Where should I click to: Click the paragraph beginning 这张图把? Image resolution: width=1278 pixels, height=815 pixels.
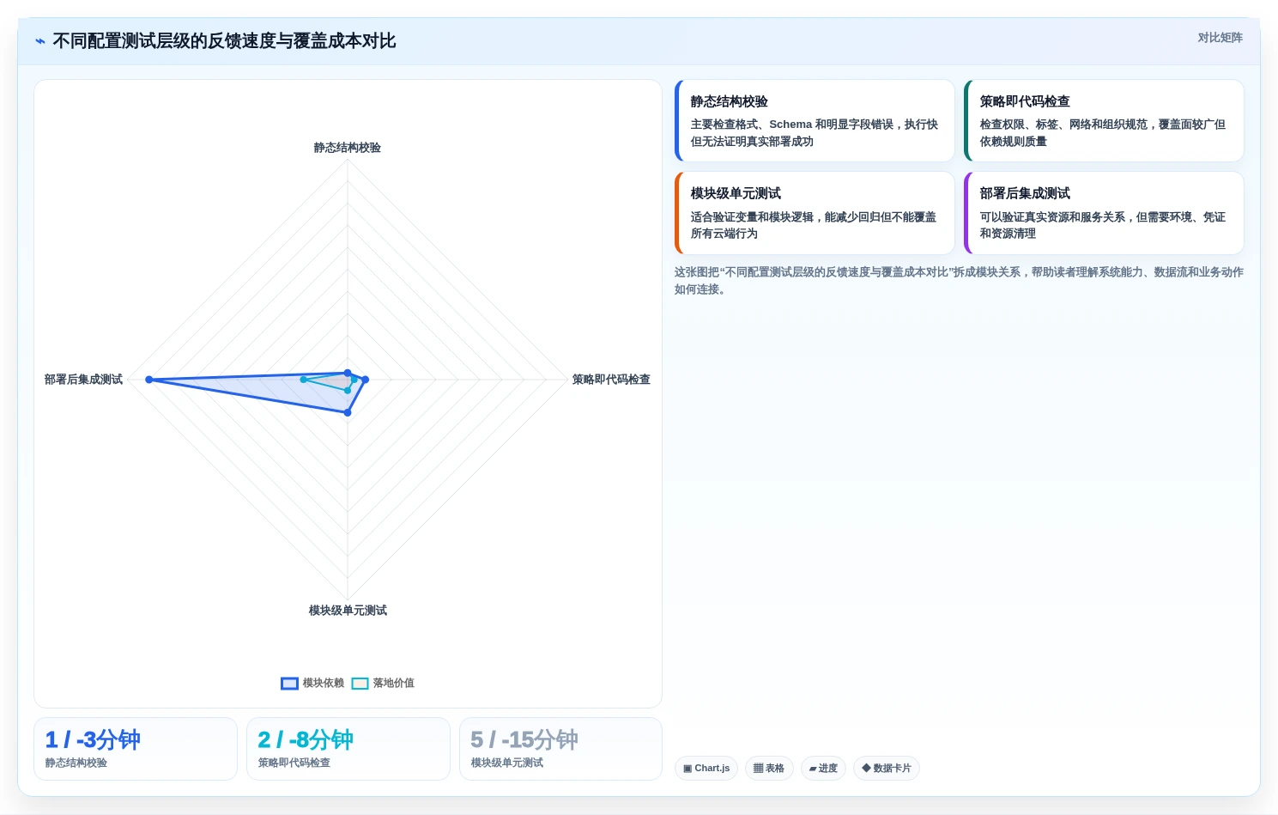pos(959,281)
